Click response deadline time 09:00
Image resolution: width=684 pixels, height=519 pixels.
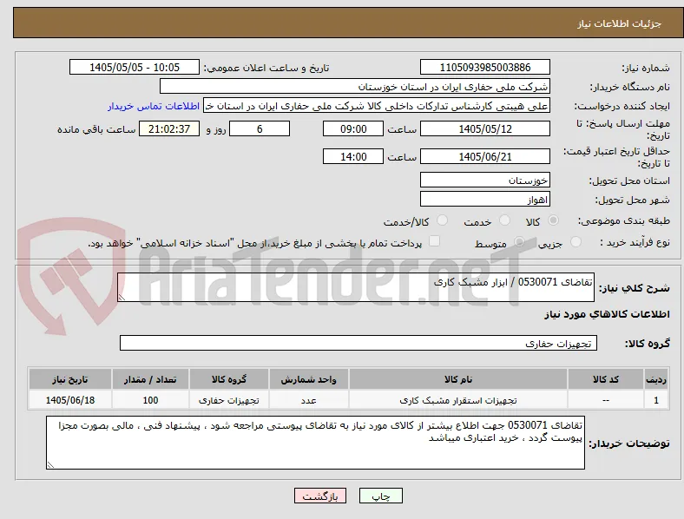(353, 128)
